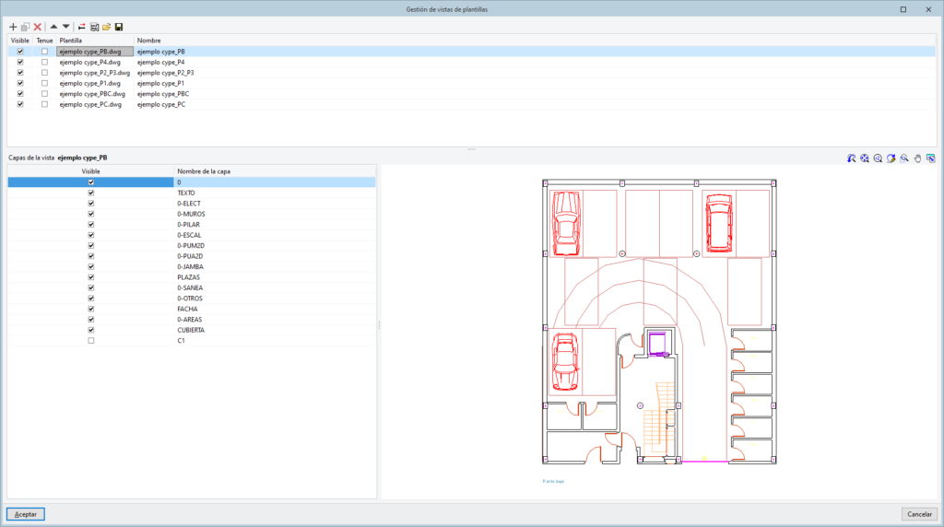The height and width of the screenshot is (527, 944).
Task: Click the zoom extents icon with four arrows
Action: (x=864, y=158)
